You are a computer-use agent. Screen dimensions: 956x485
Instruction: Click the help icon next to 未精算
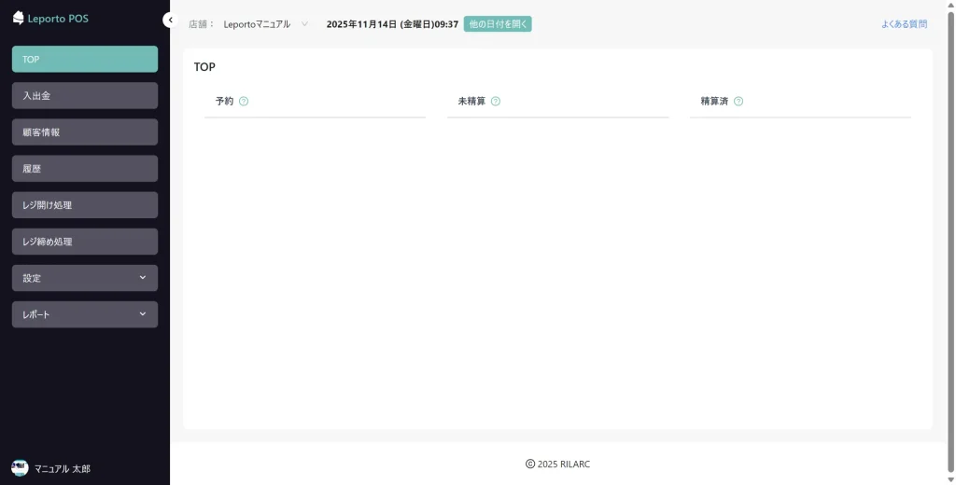pos(496,101)
